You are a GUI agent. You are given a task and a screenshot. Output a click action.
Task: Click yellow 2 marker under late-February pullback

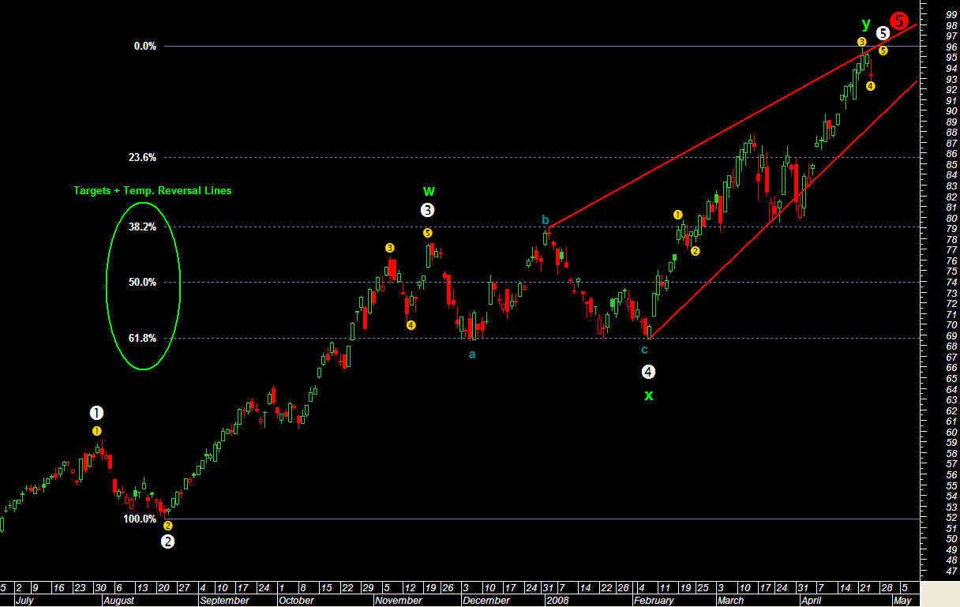pyautogui.click(x=695, y=251)
